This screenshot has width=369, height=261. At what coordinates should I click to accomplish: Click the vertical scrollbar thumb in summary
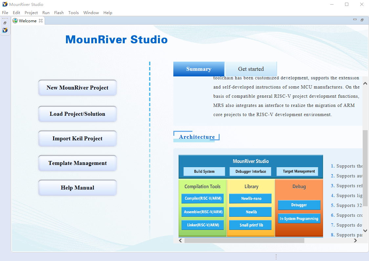tap(365, 168)
